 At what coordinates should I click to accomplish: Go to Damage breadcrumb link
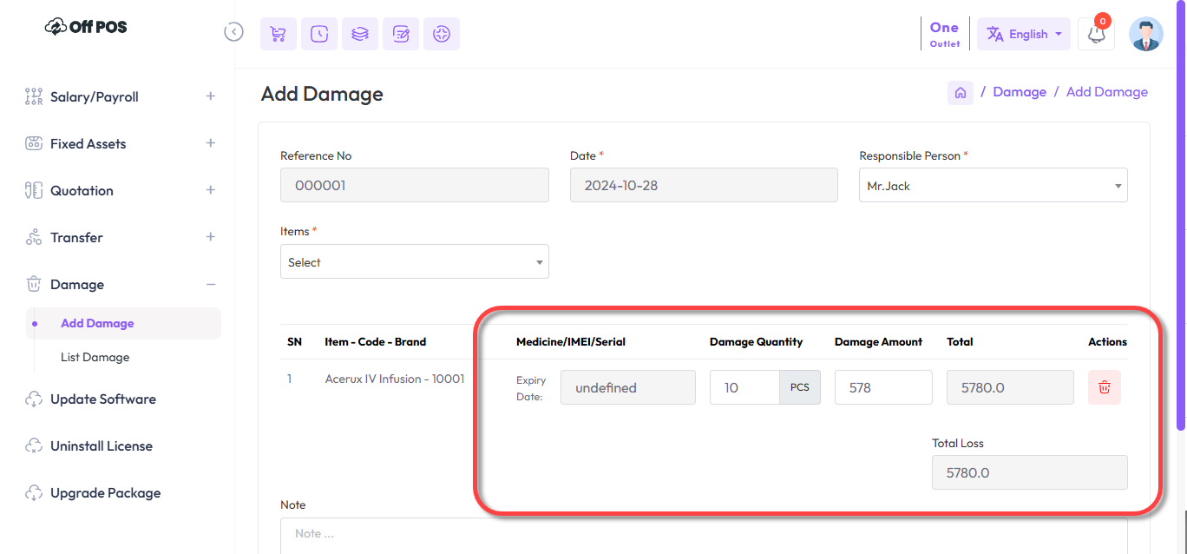tap(1019, 92)
